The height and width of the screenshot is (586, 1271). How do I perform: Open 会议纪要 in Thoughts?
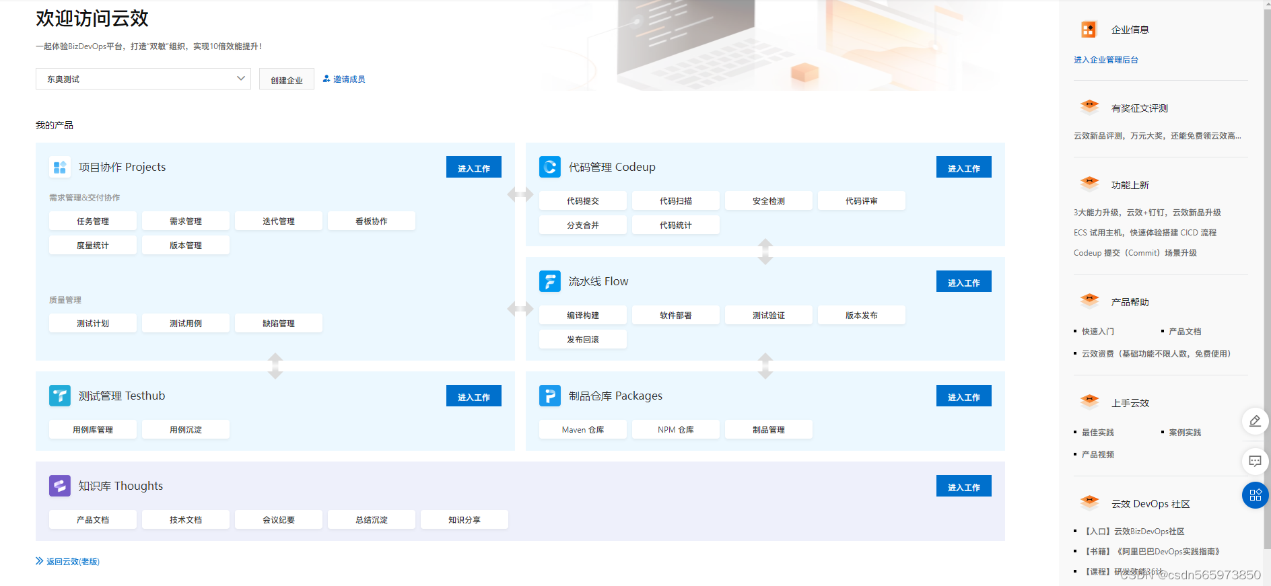pyautogui.click(x=279, y=519)
